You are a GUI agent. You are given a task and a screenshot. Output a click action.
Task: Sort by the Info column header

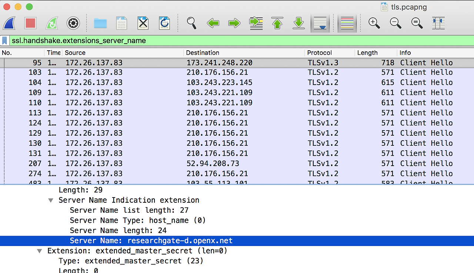436,53
